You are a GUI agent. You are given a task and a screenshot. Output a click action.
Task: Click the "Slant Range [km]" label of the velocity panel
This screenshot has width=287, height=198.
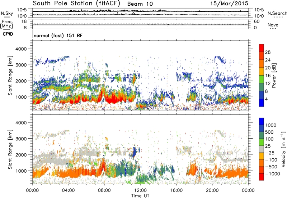coord(10,149)
